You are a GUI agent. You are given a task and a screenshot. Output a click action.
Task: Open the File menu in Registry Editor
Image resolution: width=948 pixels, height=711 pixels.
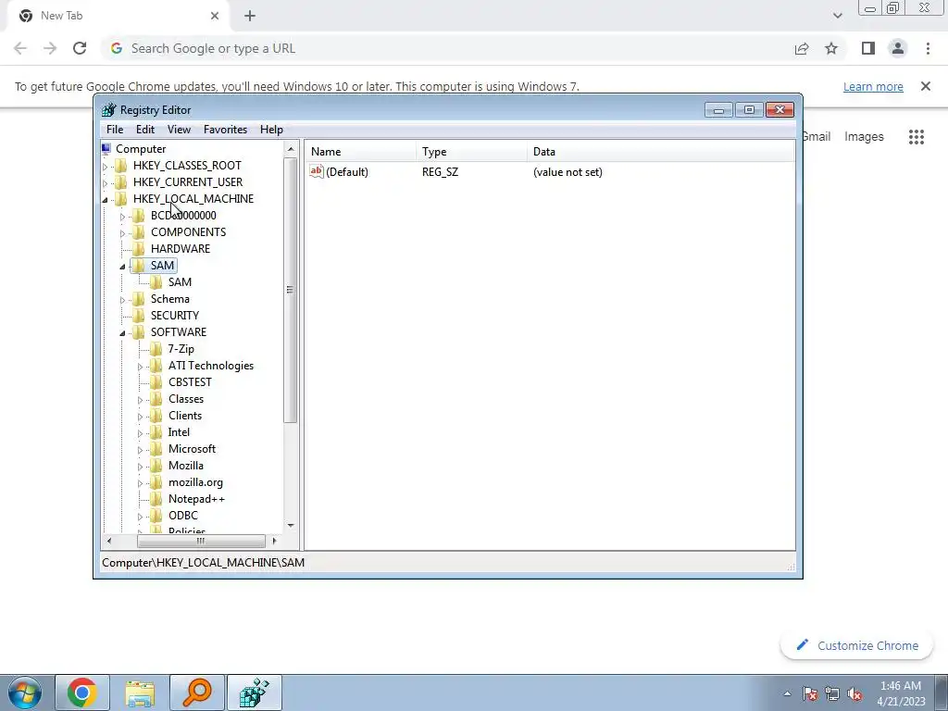coord(114,130)
